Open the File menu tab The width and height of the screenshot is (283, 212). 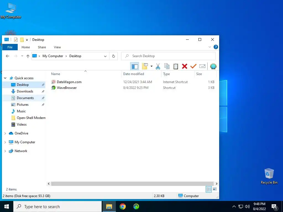coord(10,47)
